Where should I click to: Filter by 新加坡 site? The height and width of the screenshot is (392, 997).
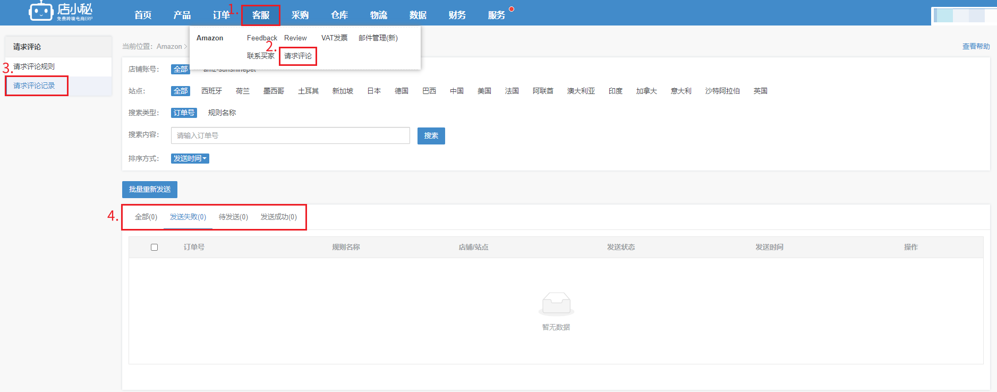(343, 91)
